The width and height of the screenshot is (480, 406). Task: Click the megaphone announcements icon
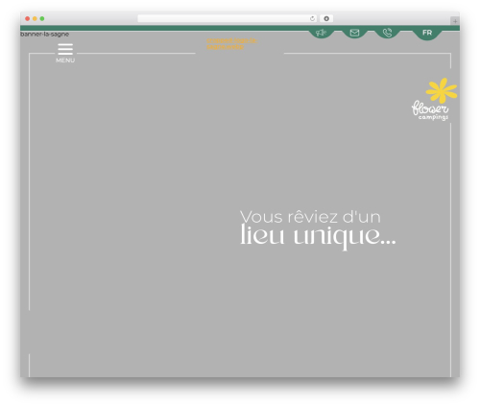321,33
